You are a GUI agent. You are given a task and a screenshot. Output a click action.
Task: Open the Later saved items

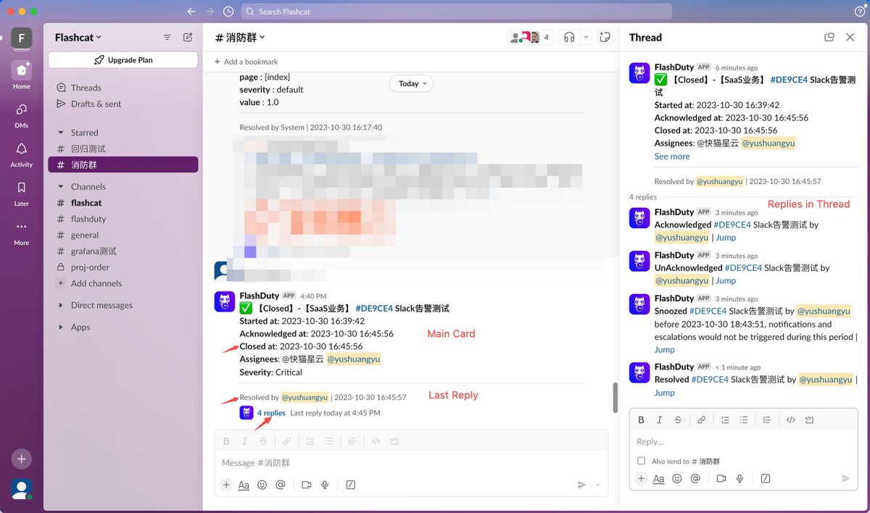[x=21, y=188]
